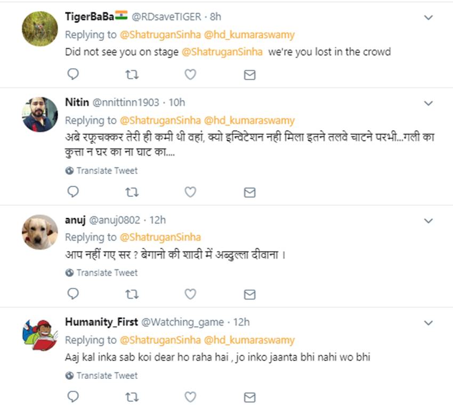Image resolution: width=453 pixels, height=405 pixels.
Task: Like Nitin's tweet with the heart
Action: click(190, 192)
